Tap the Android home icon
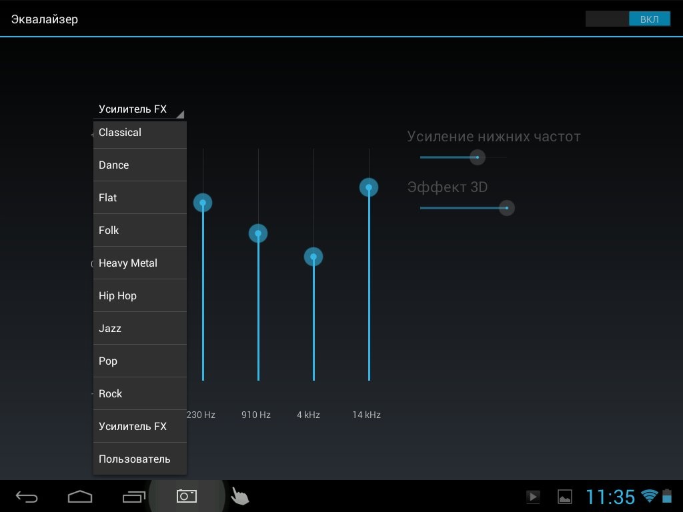The height and width of the screenshot is (512, 683). coord(80,497)
